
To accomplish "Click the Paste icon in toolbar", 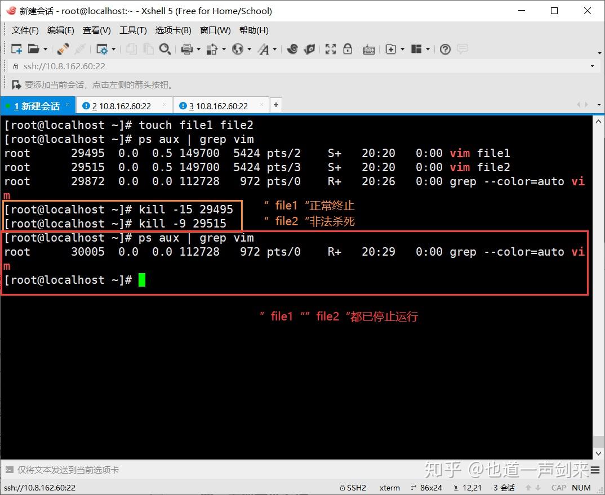I will point(148,49).
